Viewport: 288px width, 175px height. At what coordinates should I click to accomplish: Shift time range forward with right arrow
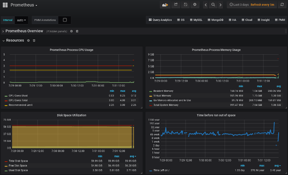pyautogui.click(x=220, y=5)
